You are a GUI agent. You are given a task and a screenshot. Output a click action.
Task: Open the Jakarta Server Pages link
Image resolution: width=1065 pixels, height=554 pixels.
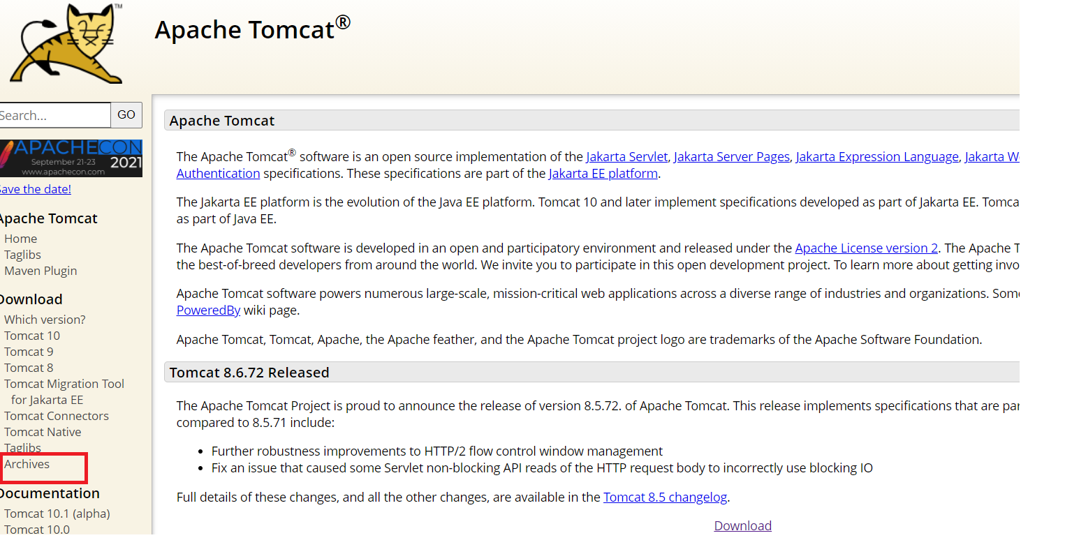731,156
